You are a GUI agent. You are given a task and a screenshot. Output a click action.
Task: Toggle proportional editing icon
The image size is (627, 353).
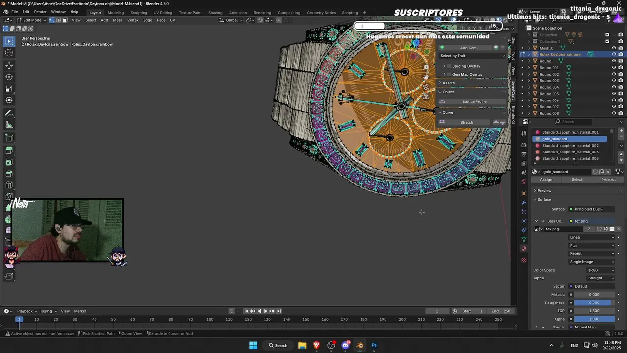coord(279,20)
